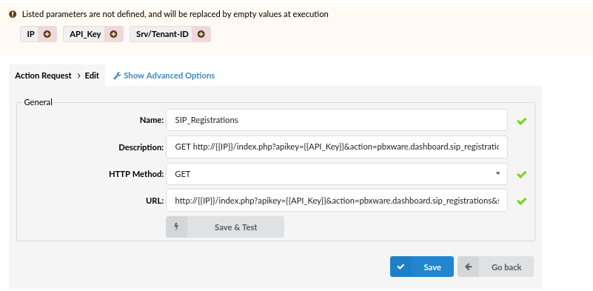
Task: Click the HTTP Method: field label
Action: pyautogui.click(x=136, y=174)
